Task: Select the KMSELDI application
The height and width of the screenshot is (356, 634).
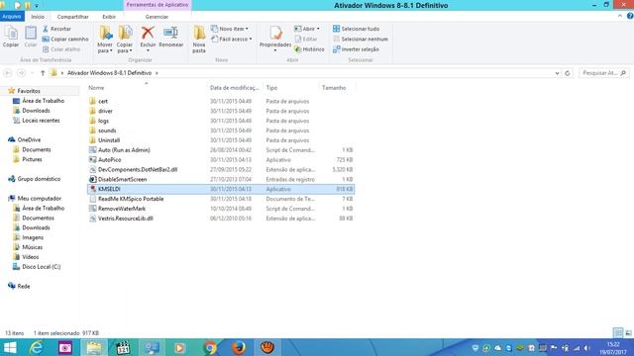Action: pos(221,189)
